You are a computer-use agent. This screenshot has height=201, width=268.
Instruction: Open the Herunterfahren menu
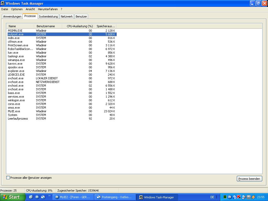point(48,9)
